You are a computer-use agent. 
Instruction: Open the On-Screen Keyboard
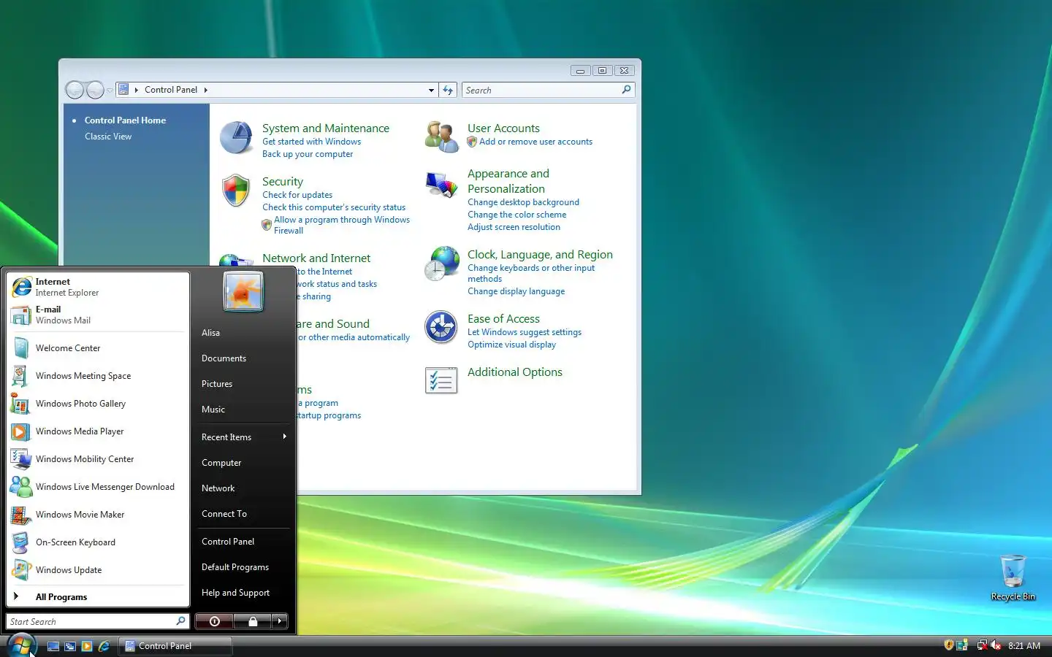coord(98,542)
